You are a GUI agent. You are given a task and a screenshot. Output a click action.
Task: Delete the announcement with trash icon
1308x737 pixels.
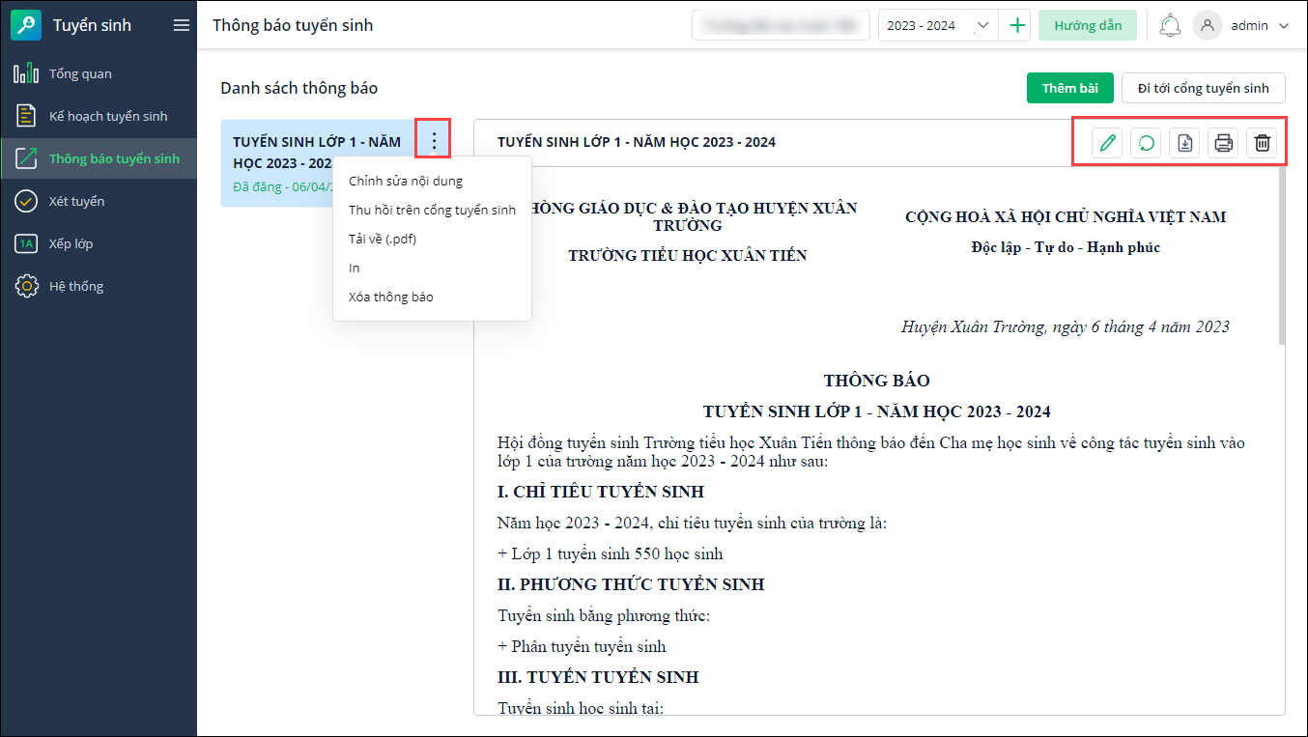coord(1262,143)
